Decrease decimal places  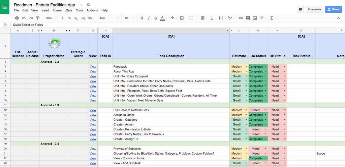pos(76,18)
